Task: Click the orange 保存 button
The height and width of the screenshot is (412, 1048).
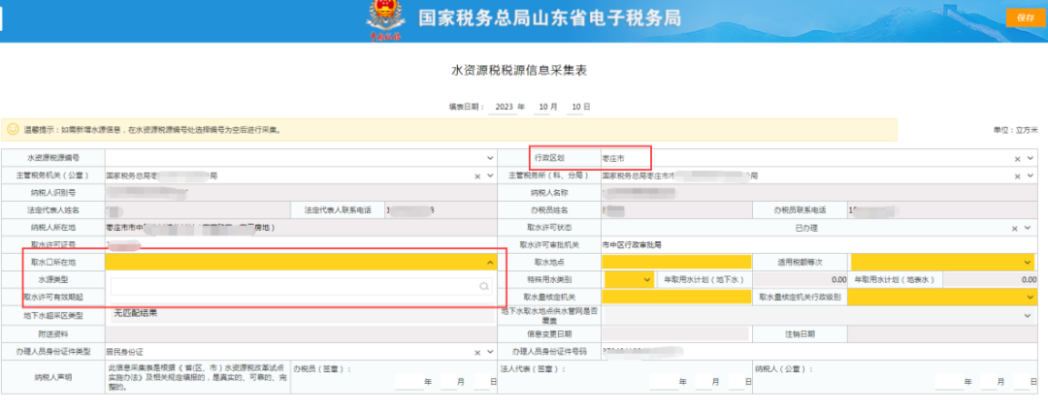Action: pyautogui.click(x=1026, y=18)
